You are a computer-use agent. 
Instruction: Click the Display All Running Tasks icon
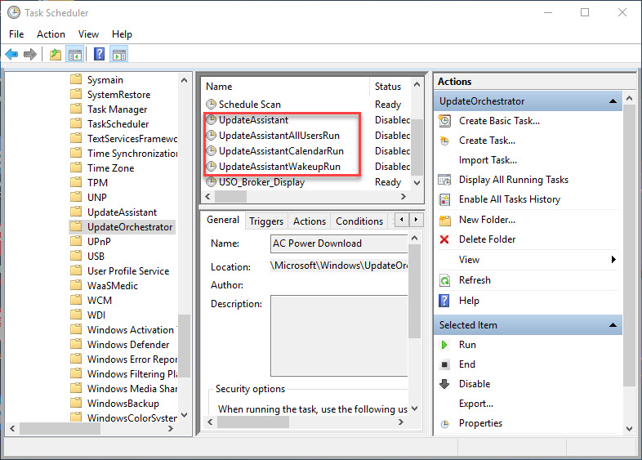pos(444,180)
